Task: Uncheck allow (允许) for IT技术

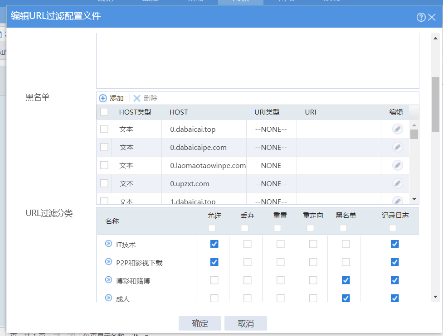Action: tap(214, 244)
